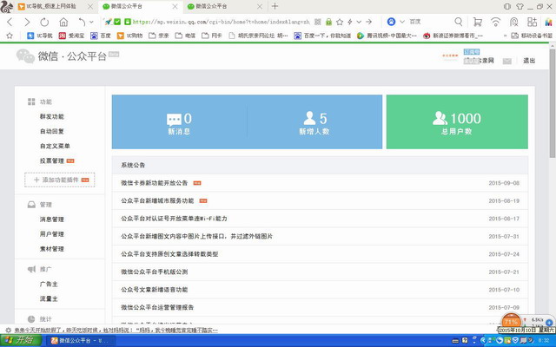Open the UC购物 bookmark
The image size is (556, 347).
click(x=129, y=36)
